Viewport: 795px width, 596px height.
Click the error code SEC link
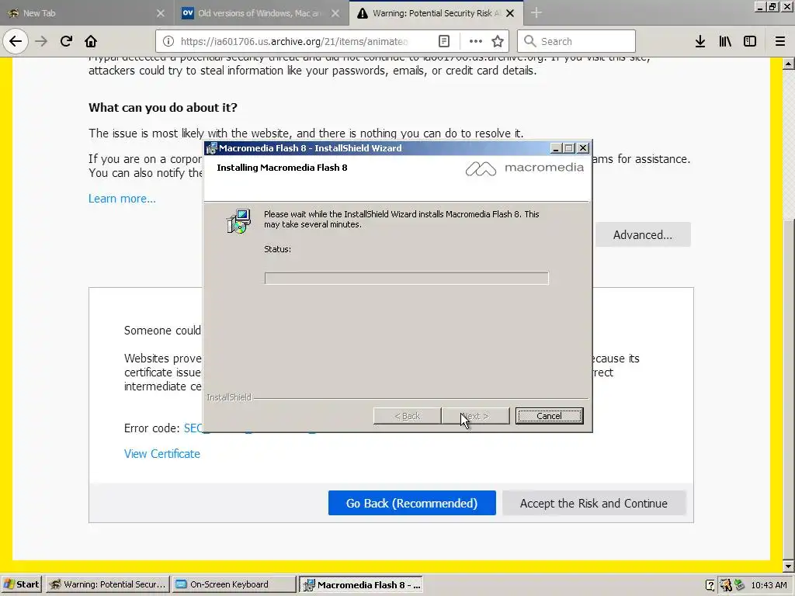(x=193, y=428)
